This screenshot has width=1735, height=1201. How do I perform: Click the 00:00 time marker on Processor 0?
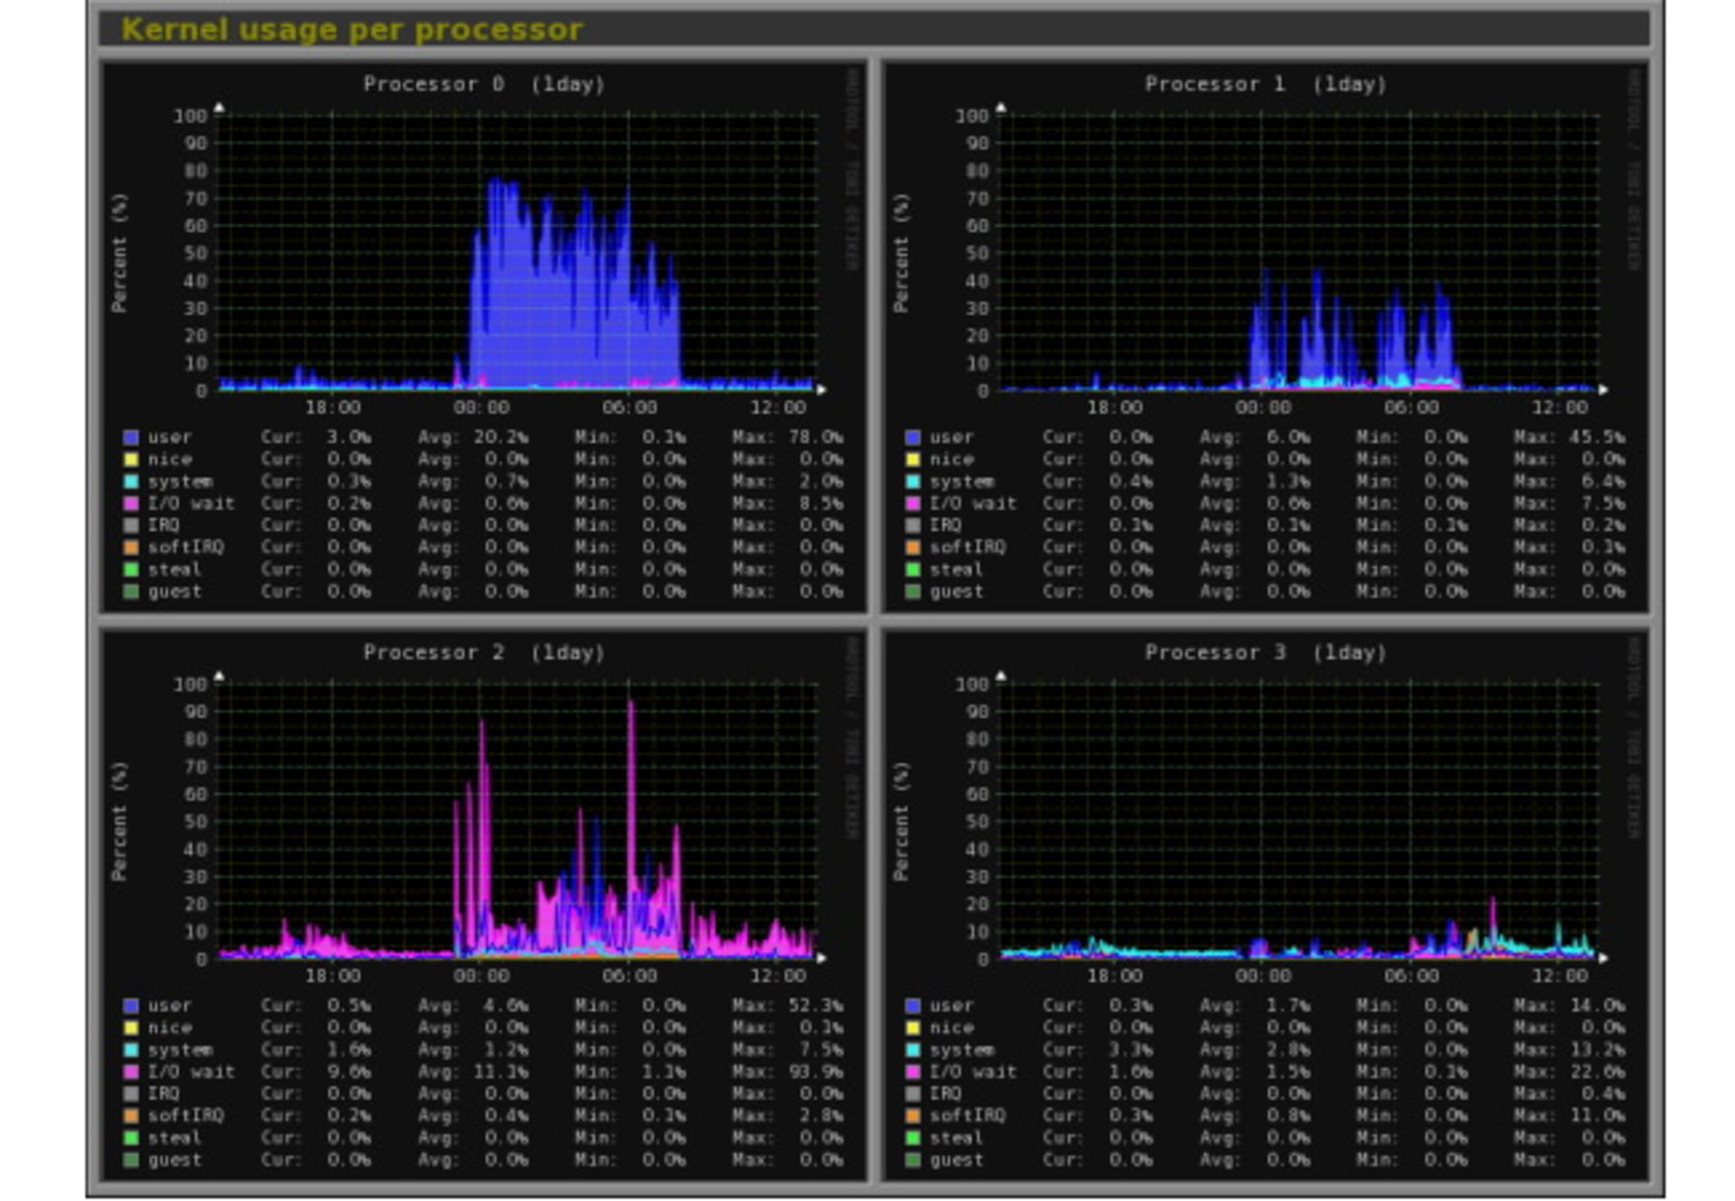tap(482, 408)
